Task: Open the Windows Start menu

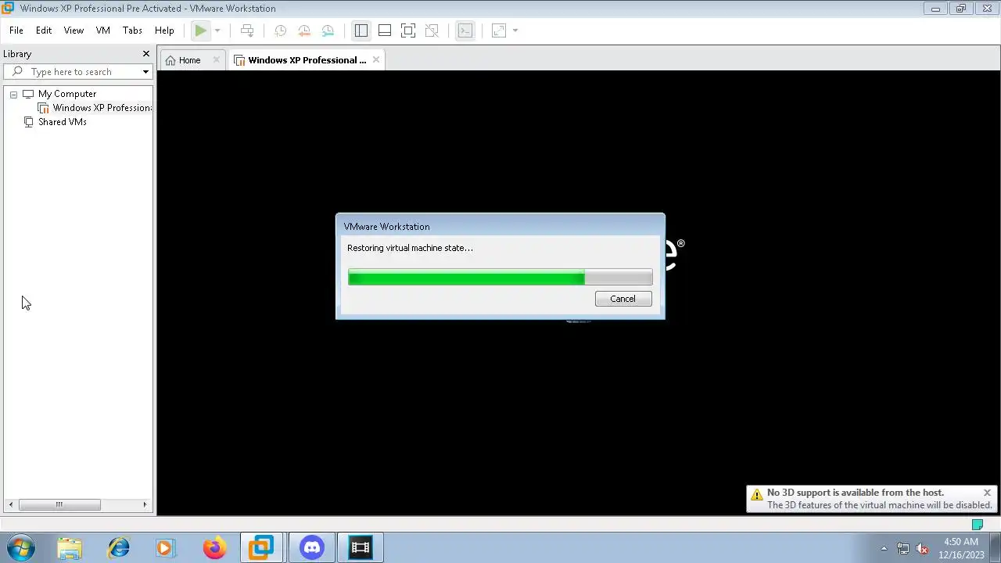Action: (21, 548)
